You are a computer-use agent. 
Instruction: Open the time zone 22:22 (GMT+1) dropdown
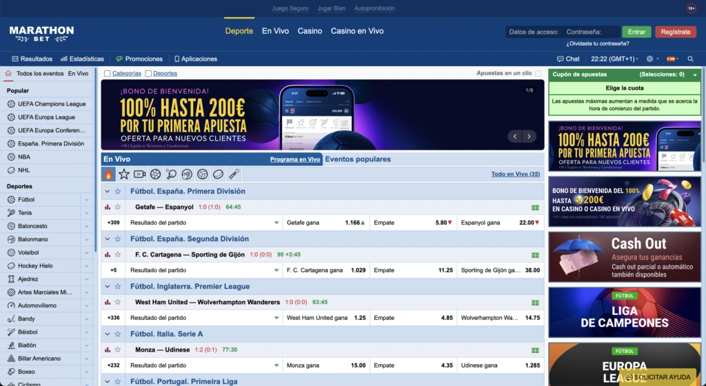(x=614, y=59)
